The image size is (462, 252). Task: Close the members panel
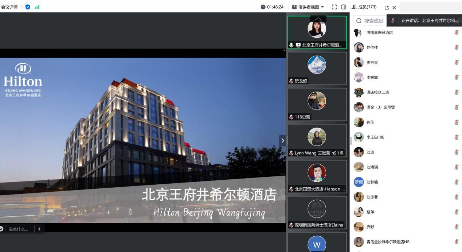[x=394, y=7]
